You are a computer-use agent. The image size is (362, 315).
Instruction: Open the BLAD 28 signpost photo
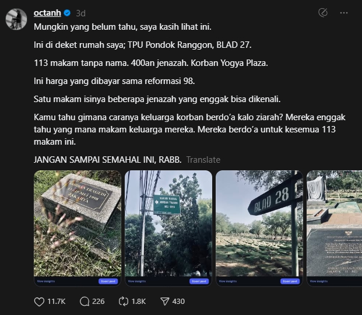click(259, 223)
